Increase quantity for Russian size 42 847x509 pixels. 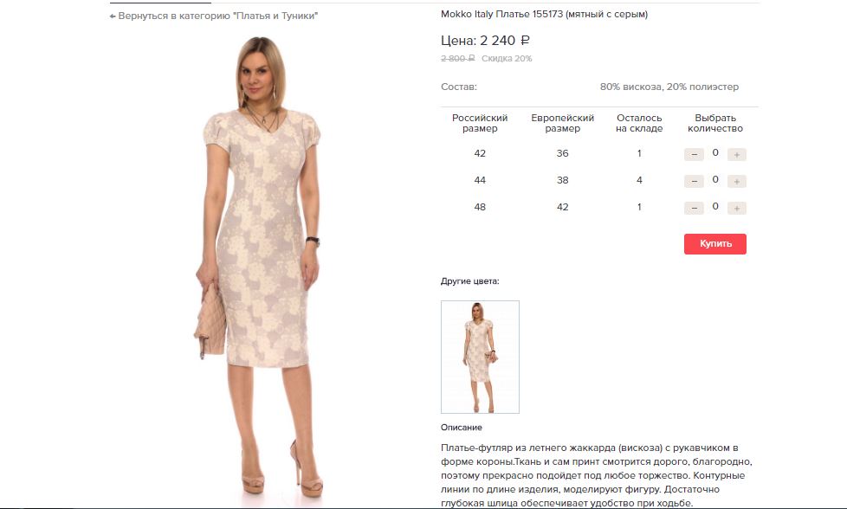[x=736, y=154]
